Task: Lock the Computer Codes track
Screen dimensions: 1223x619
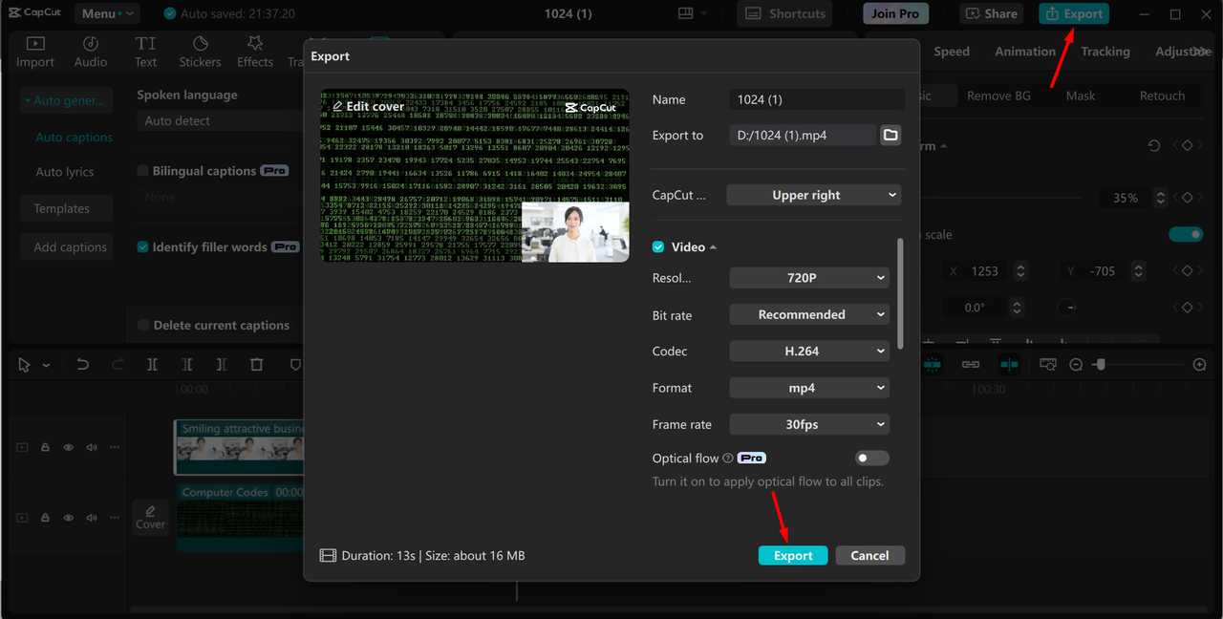Action: pyautogui.click(x=45, y=518)
